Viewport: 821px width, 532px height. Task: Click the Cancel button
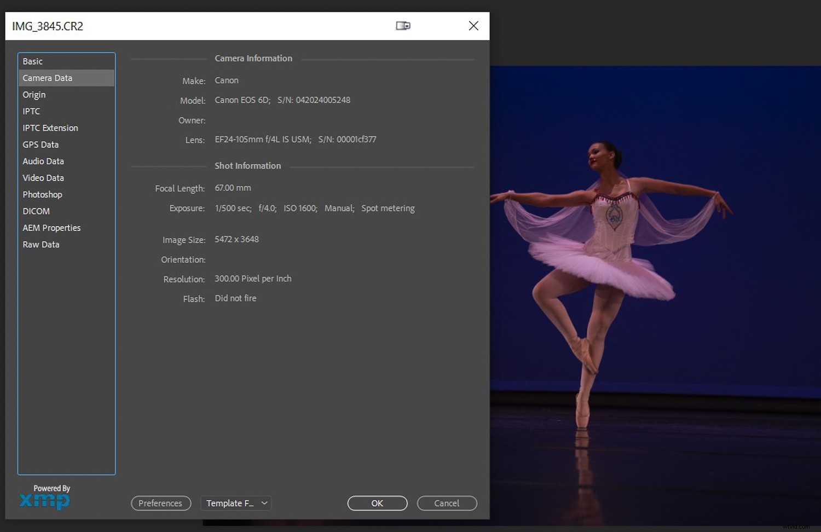(x=447, y=503)
